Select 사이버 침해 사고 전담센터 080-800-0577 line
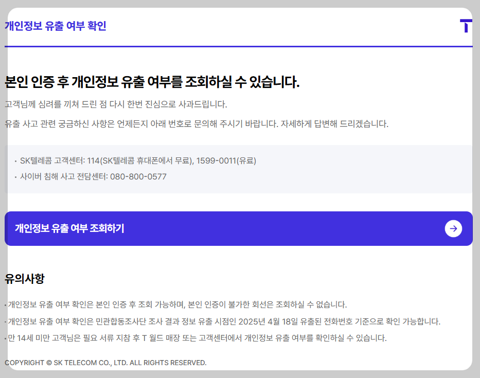The height and width of the screenshot is (378, 480). click(93, 176)
